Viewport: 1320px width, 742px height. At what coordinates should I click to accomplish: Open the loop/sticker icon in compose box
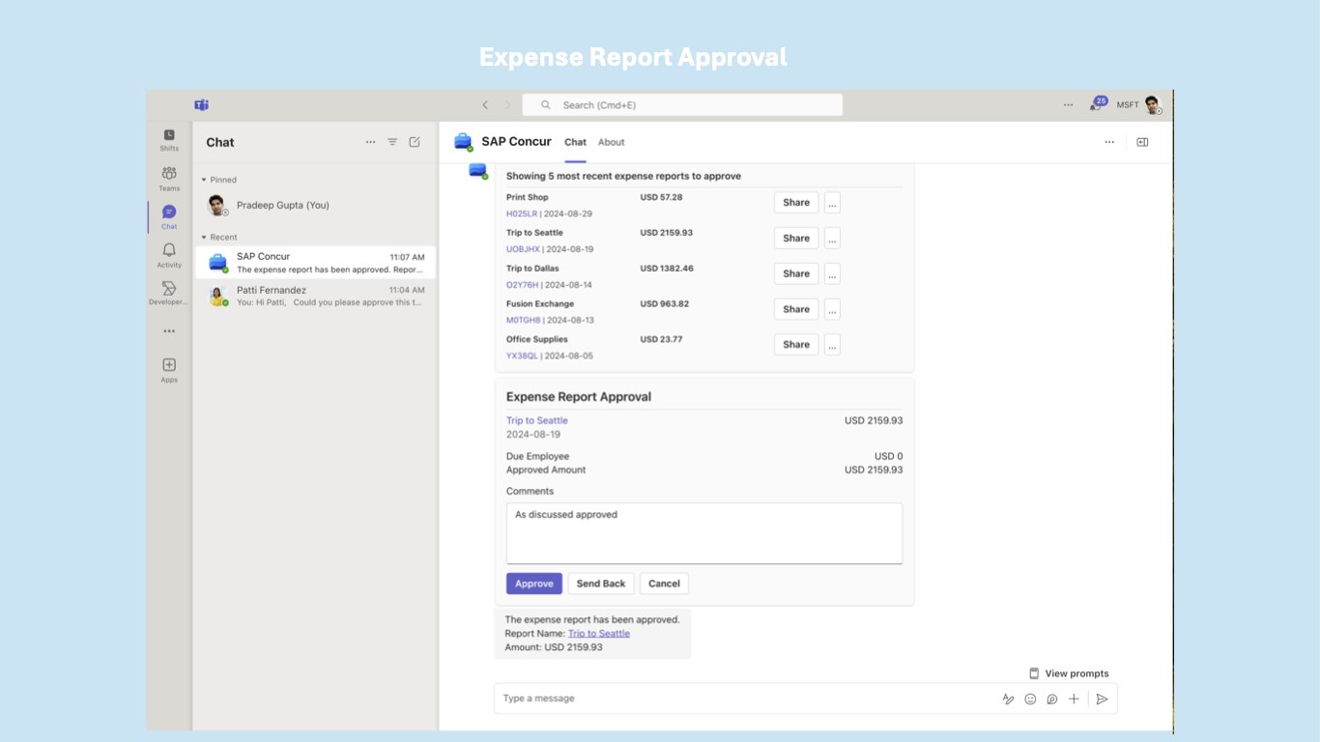click(x=1052, y=699)
